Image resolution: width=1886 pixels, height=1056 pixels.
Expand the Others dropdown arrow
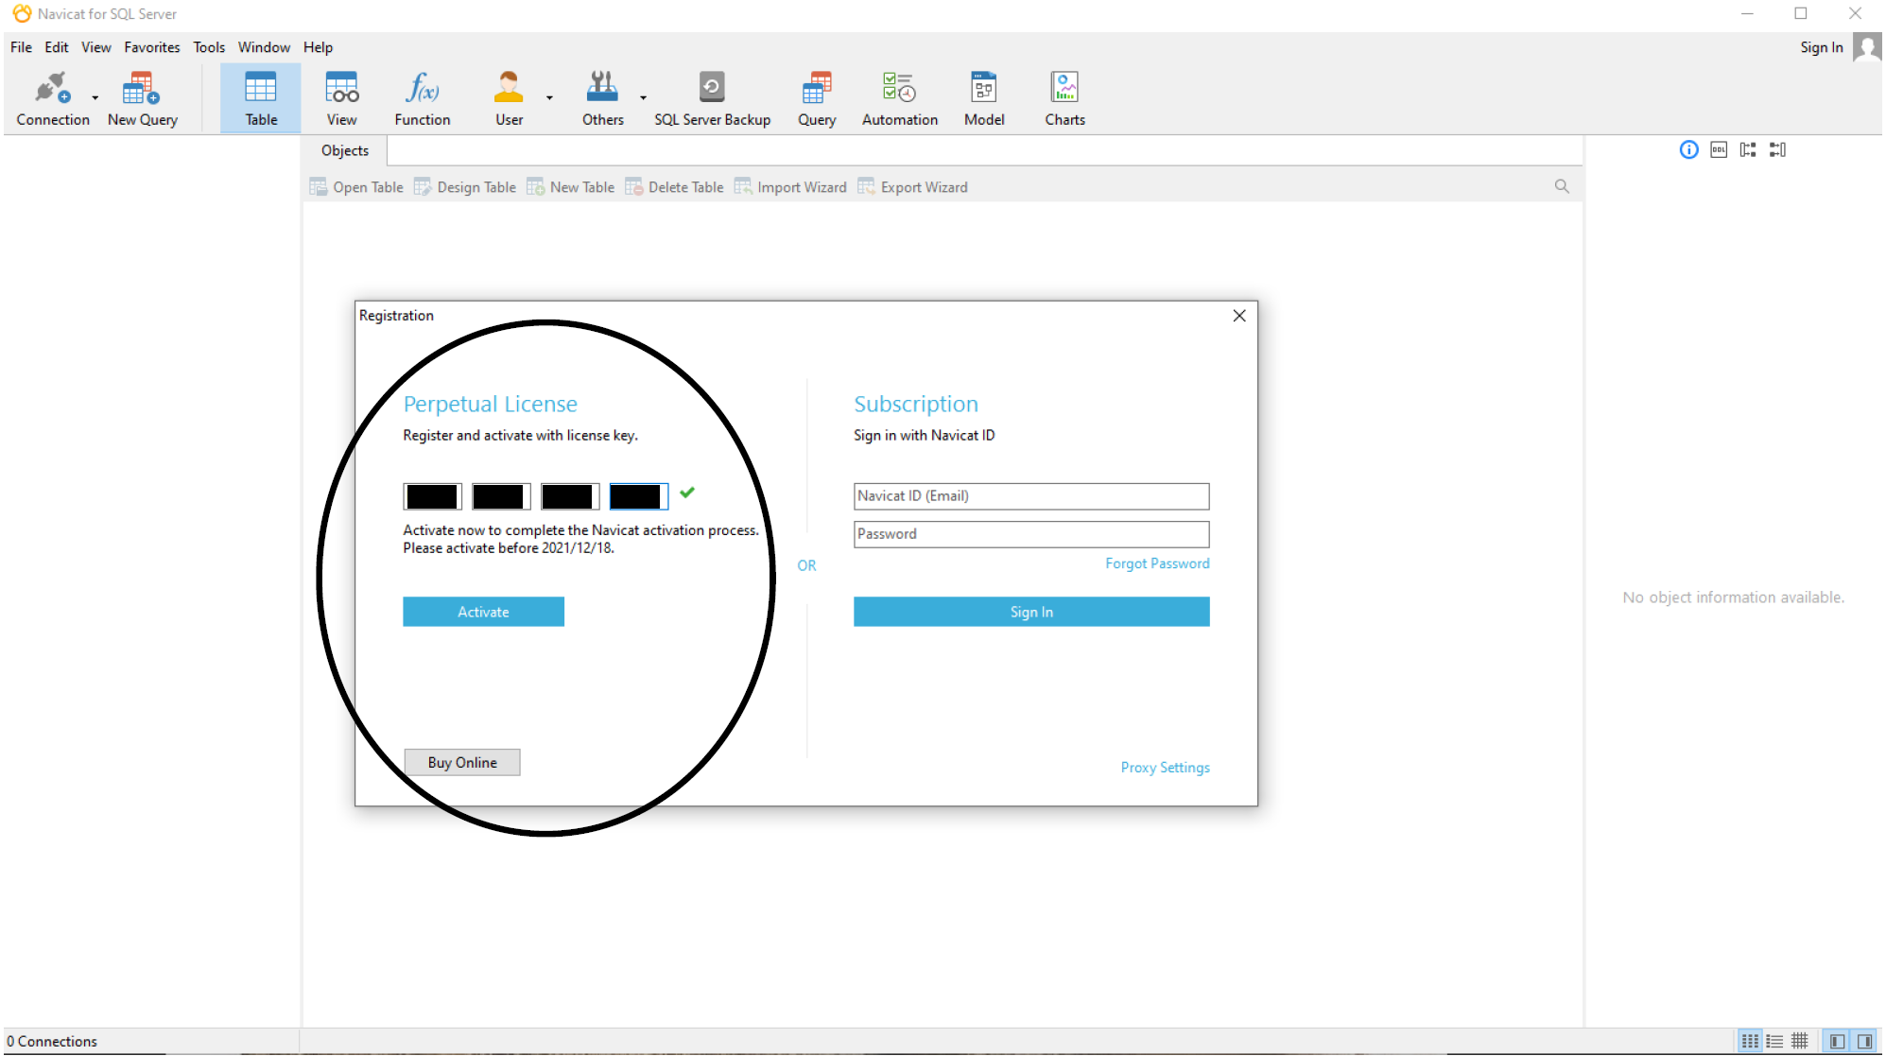point(643,97)
